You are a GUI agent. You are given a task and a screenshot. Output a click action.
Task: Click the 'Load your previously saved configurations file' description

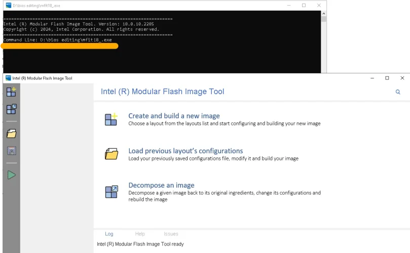pos(213,158)
